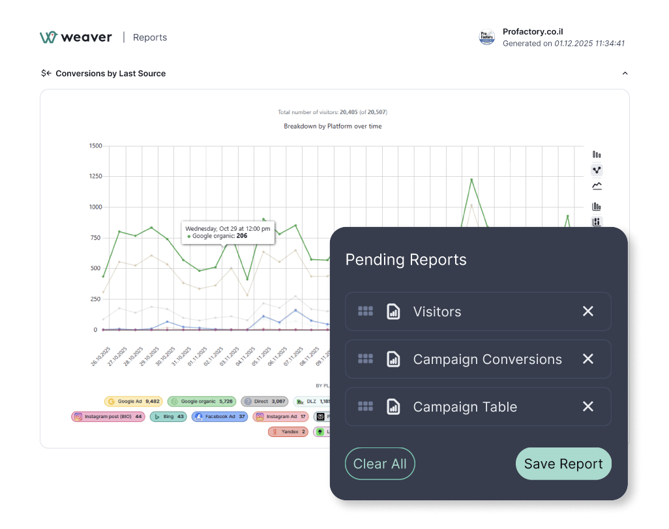Switch to the scatter chart type icon
Screen dimensions: 669x529
pyautogui.click(x=597, y=170)
